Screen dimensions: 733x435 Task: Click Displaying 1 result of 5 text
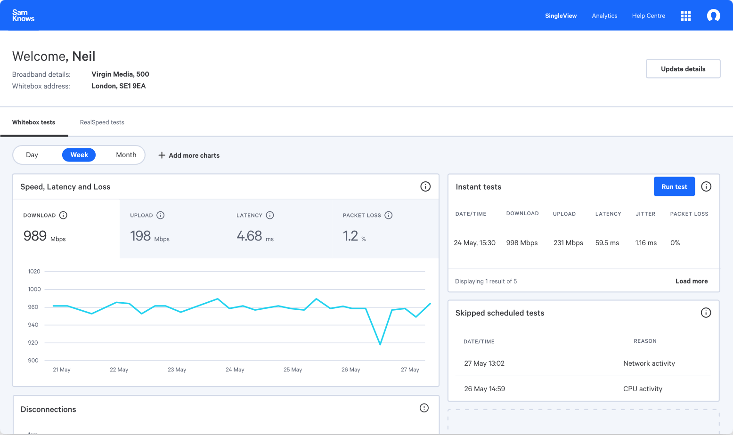pos(486,281)
